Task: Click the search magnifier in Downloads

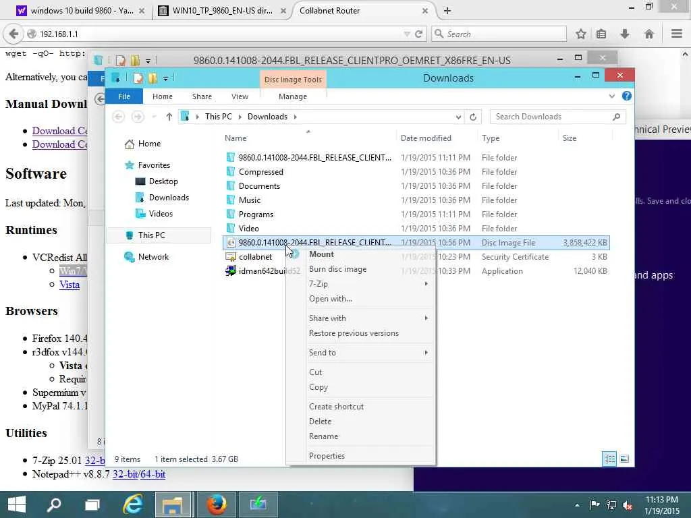Action: [x=617, y=117]
